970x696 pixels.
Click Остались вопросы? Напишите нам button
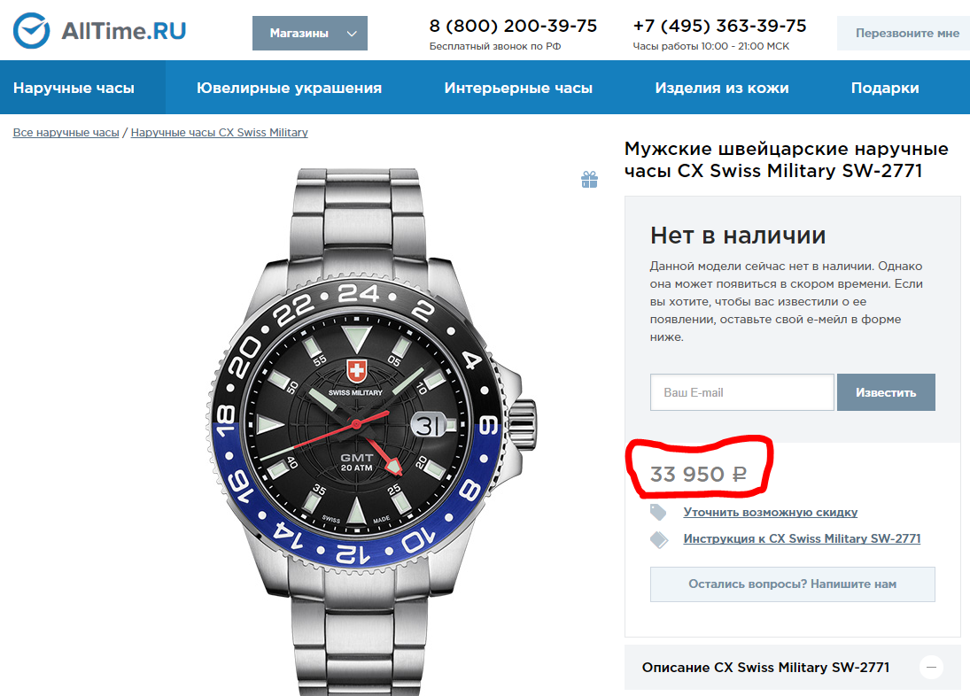click(793, 584)
